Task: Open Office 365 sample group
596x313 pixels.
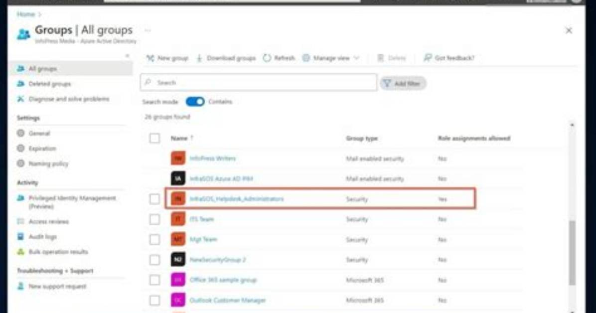Action: [x=223, y=280]
